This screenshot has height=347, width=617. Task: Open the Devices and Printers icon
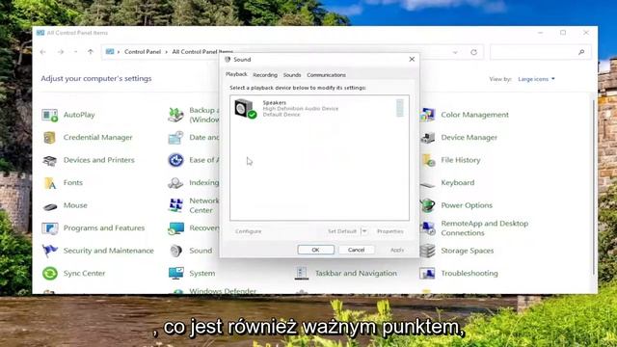49,160
